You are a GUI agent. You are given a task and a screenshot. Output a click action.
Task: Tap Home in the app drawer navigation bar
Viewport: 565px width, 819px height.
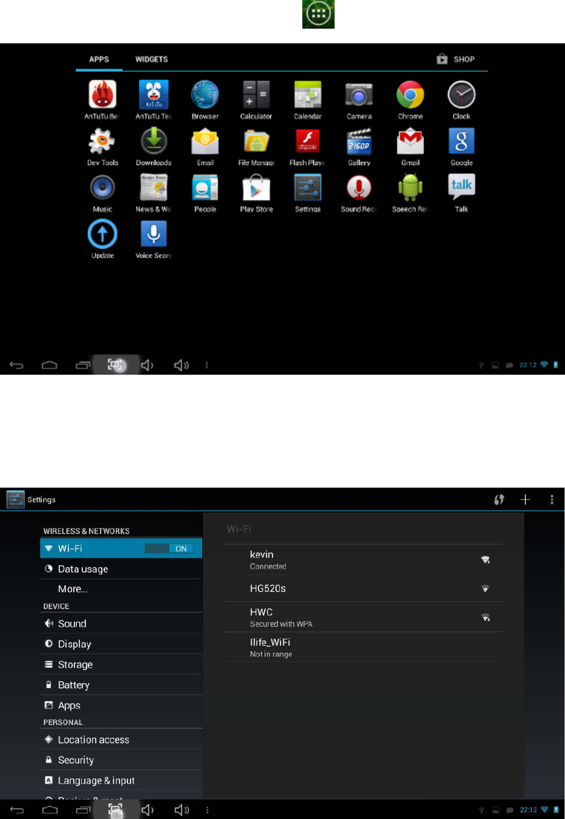click(x=49, y=365)
